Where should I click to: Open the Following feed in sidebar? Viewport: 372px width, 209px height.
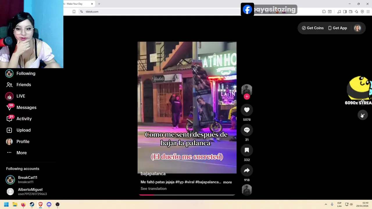[x=20, y=73]
